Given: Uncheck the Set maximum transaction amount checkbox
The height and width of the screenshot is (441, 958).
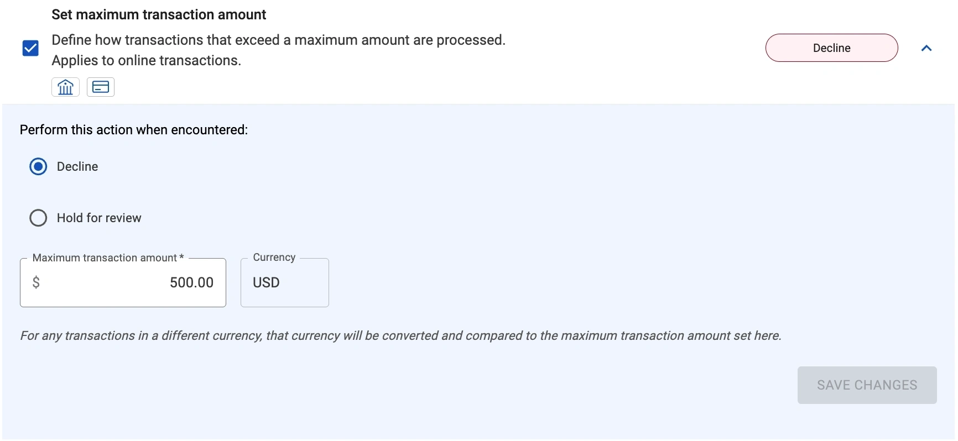Looking at the screenshot, I should point(30,48).
